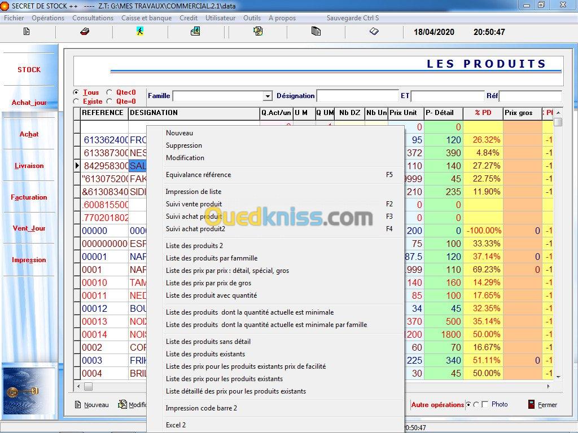Screen dimensions: 578x433
Task: Open the Consultations menu
Action: pos(93,18)
